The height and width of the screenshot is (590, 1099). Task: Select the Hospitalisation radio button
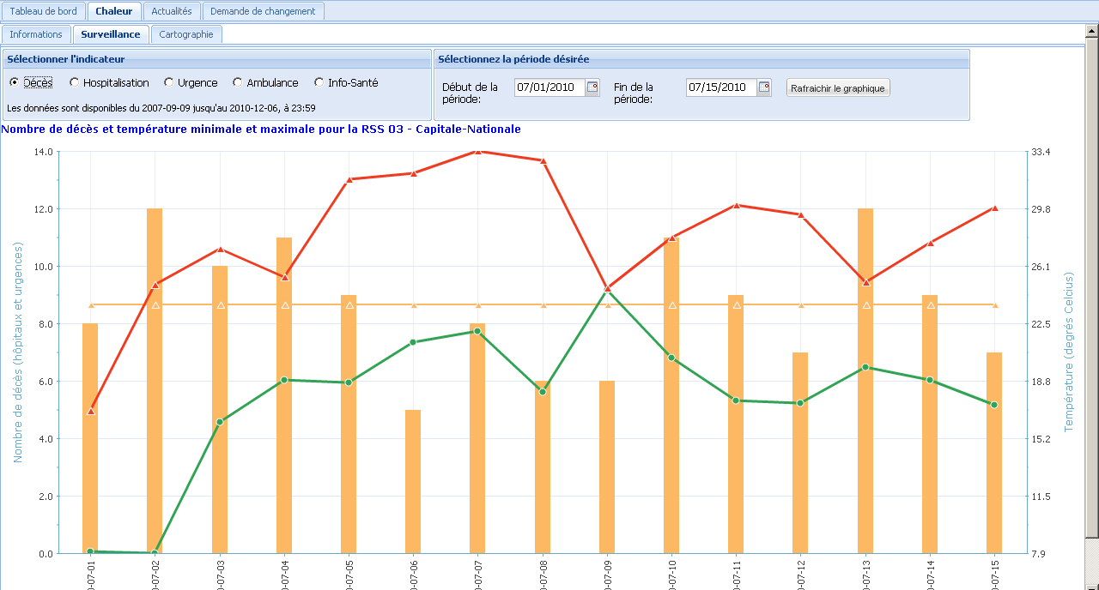[75, 82]
